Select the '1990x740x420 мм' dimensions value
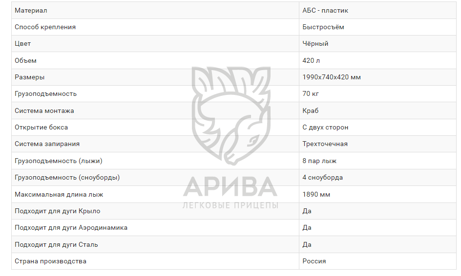Screen dimensions: 461x276 coord(332,77)
